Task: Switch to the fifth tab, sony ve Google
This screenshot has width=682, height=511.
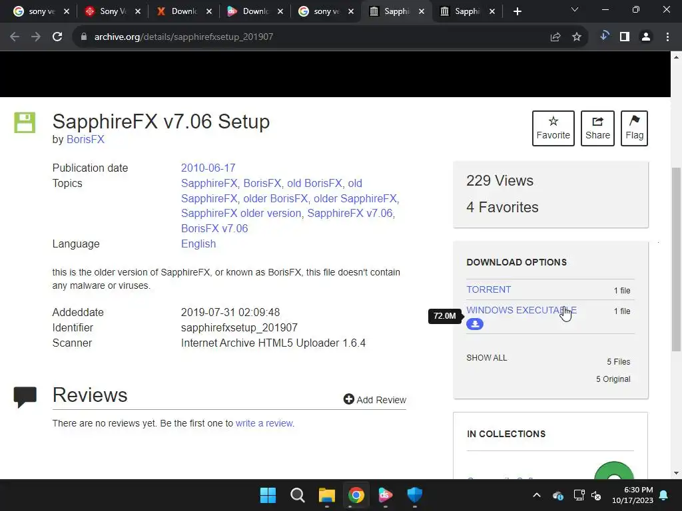Action: (326, 12)
